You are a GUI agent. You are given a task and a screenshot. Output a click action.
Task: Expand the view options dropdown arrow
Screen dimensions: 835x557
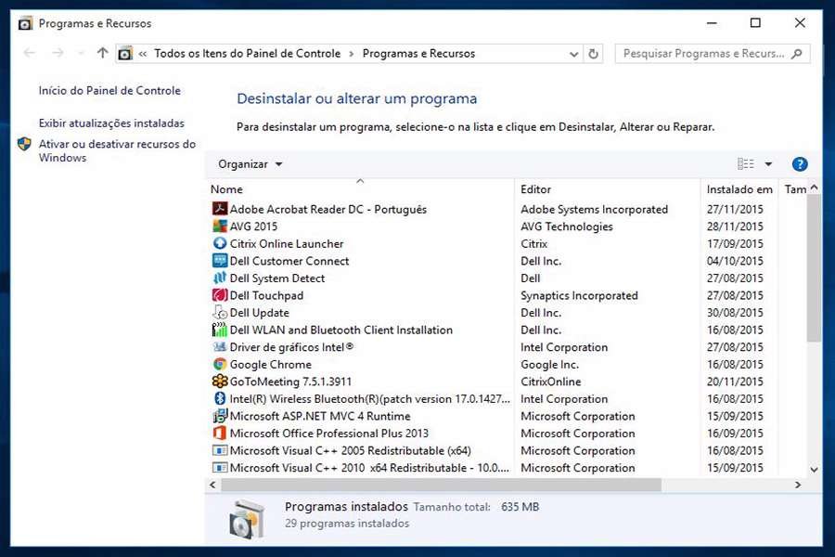pos(768,164)
